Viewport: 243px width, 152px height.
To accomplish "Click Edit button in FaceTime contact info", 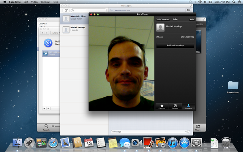I will pyautogui.click(x=192, y=19).
